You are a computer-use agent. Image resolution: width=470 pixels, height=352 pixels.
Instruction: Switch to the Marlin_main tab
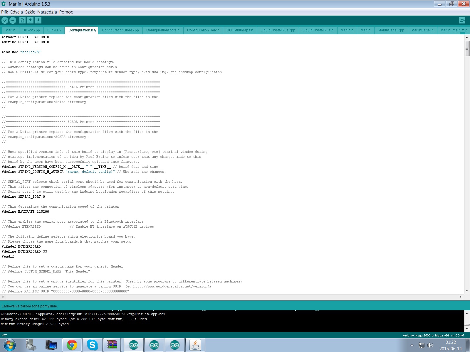[x=450, y=30]
